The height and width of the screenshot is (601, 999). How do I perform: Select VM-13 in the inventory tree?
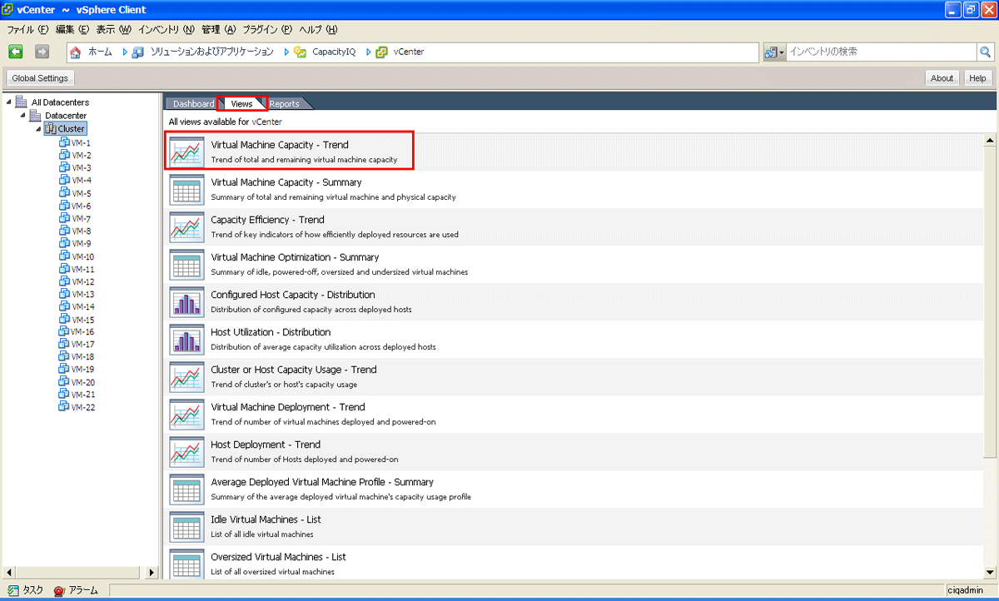(x=83, y=294)
